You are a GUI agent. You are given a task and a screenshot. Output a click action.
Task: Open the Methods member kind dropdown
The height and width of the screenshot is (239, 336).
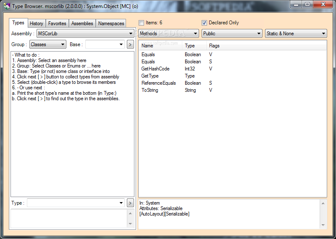coord(169,34)
